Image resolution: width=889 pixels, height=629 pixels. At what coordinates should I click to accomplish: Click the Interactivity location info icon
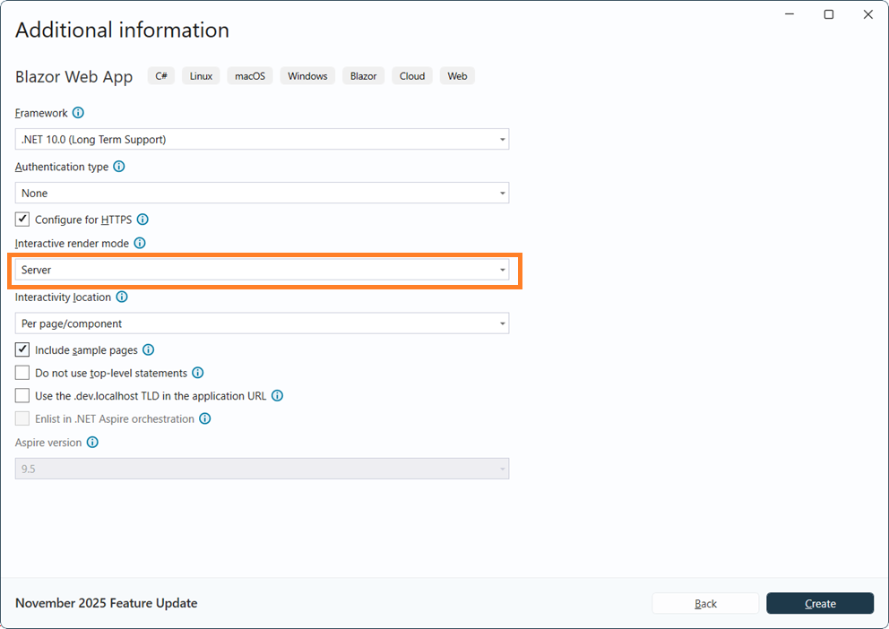click(123, 297)
